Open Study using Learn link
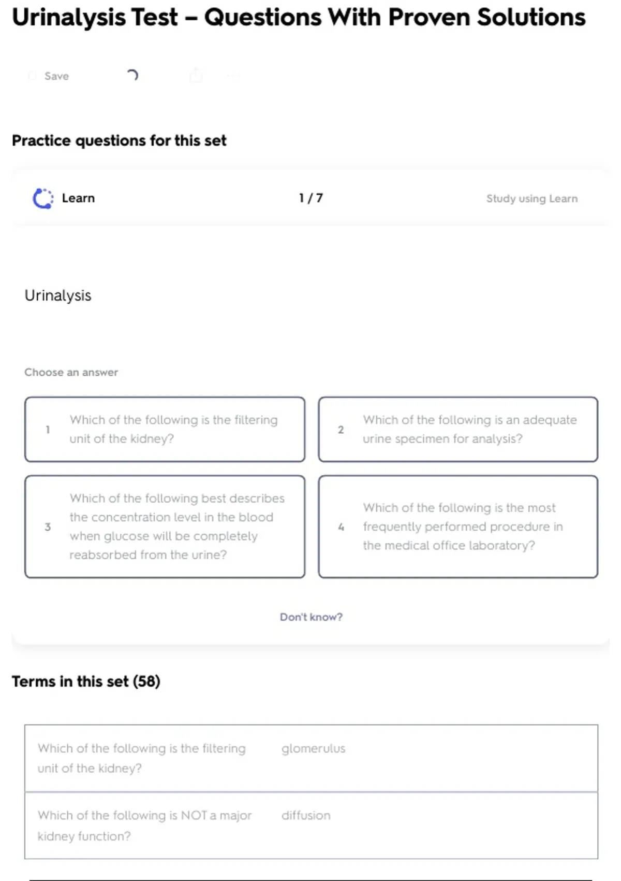 pos(531,198)
